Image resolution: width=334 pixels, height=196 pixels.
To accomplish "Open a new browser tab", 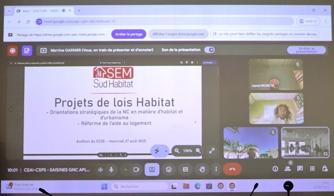I will 79,10.
